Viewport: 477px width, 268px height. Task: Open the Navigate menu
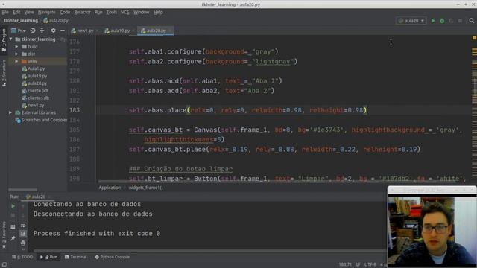(x=46, y=12)
